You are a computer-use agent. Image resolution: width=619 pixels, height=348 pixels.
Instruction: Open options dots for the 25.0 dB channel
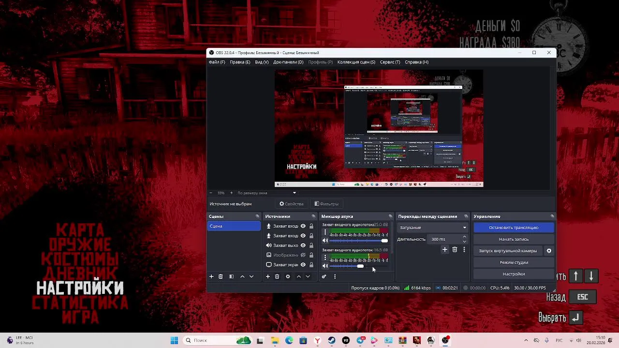(x=325, y=232)
